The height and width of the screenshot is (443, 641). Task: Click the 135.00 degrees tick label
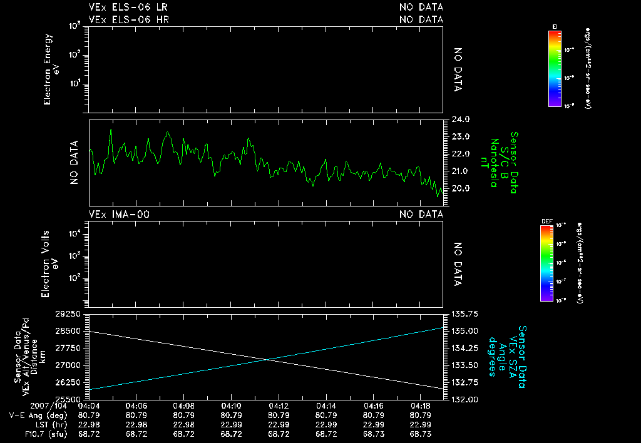click(x=465, y=331)
